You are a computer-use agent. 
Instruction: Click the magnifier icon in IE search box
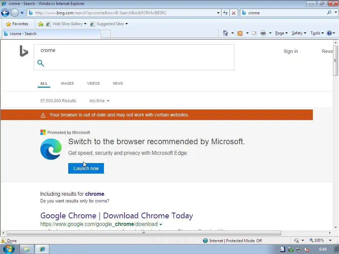point(329,13)
